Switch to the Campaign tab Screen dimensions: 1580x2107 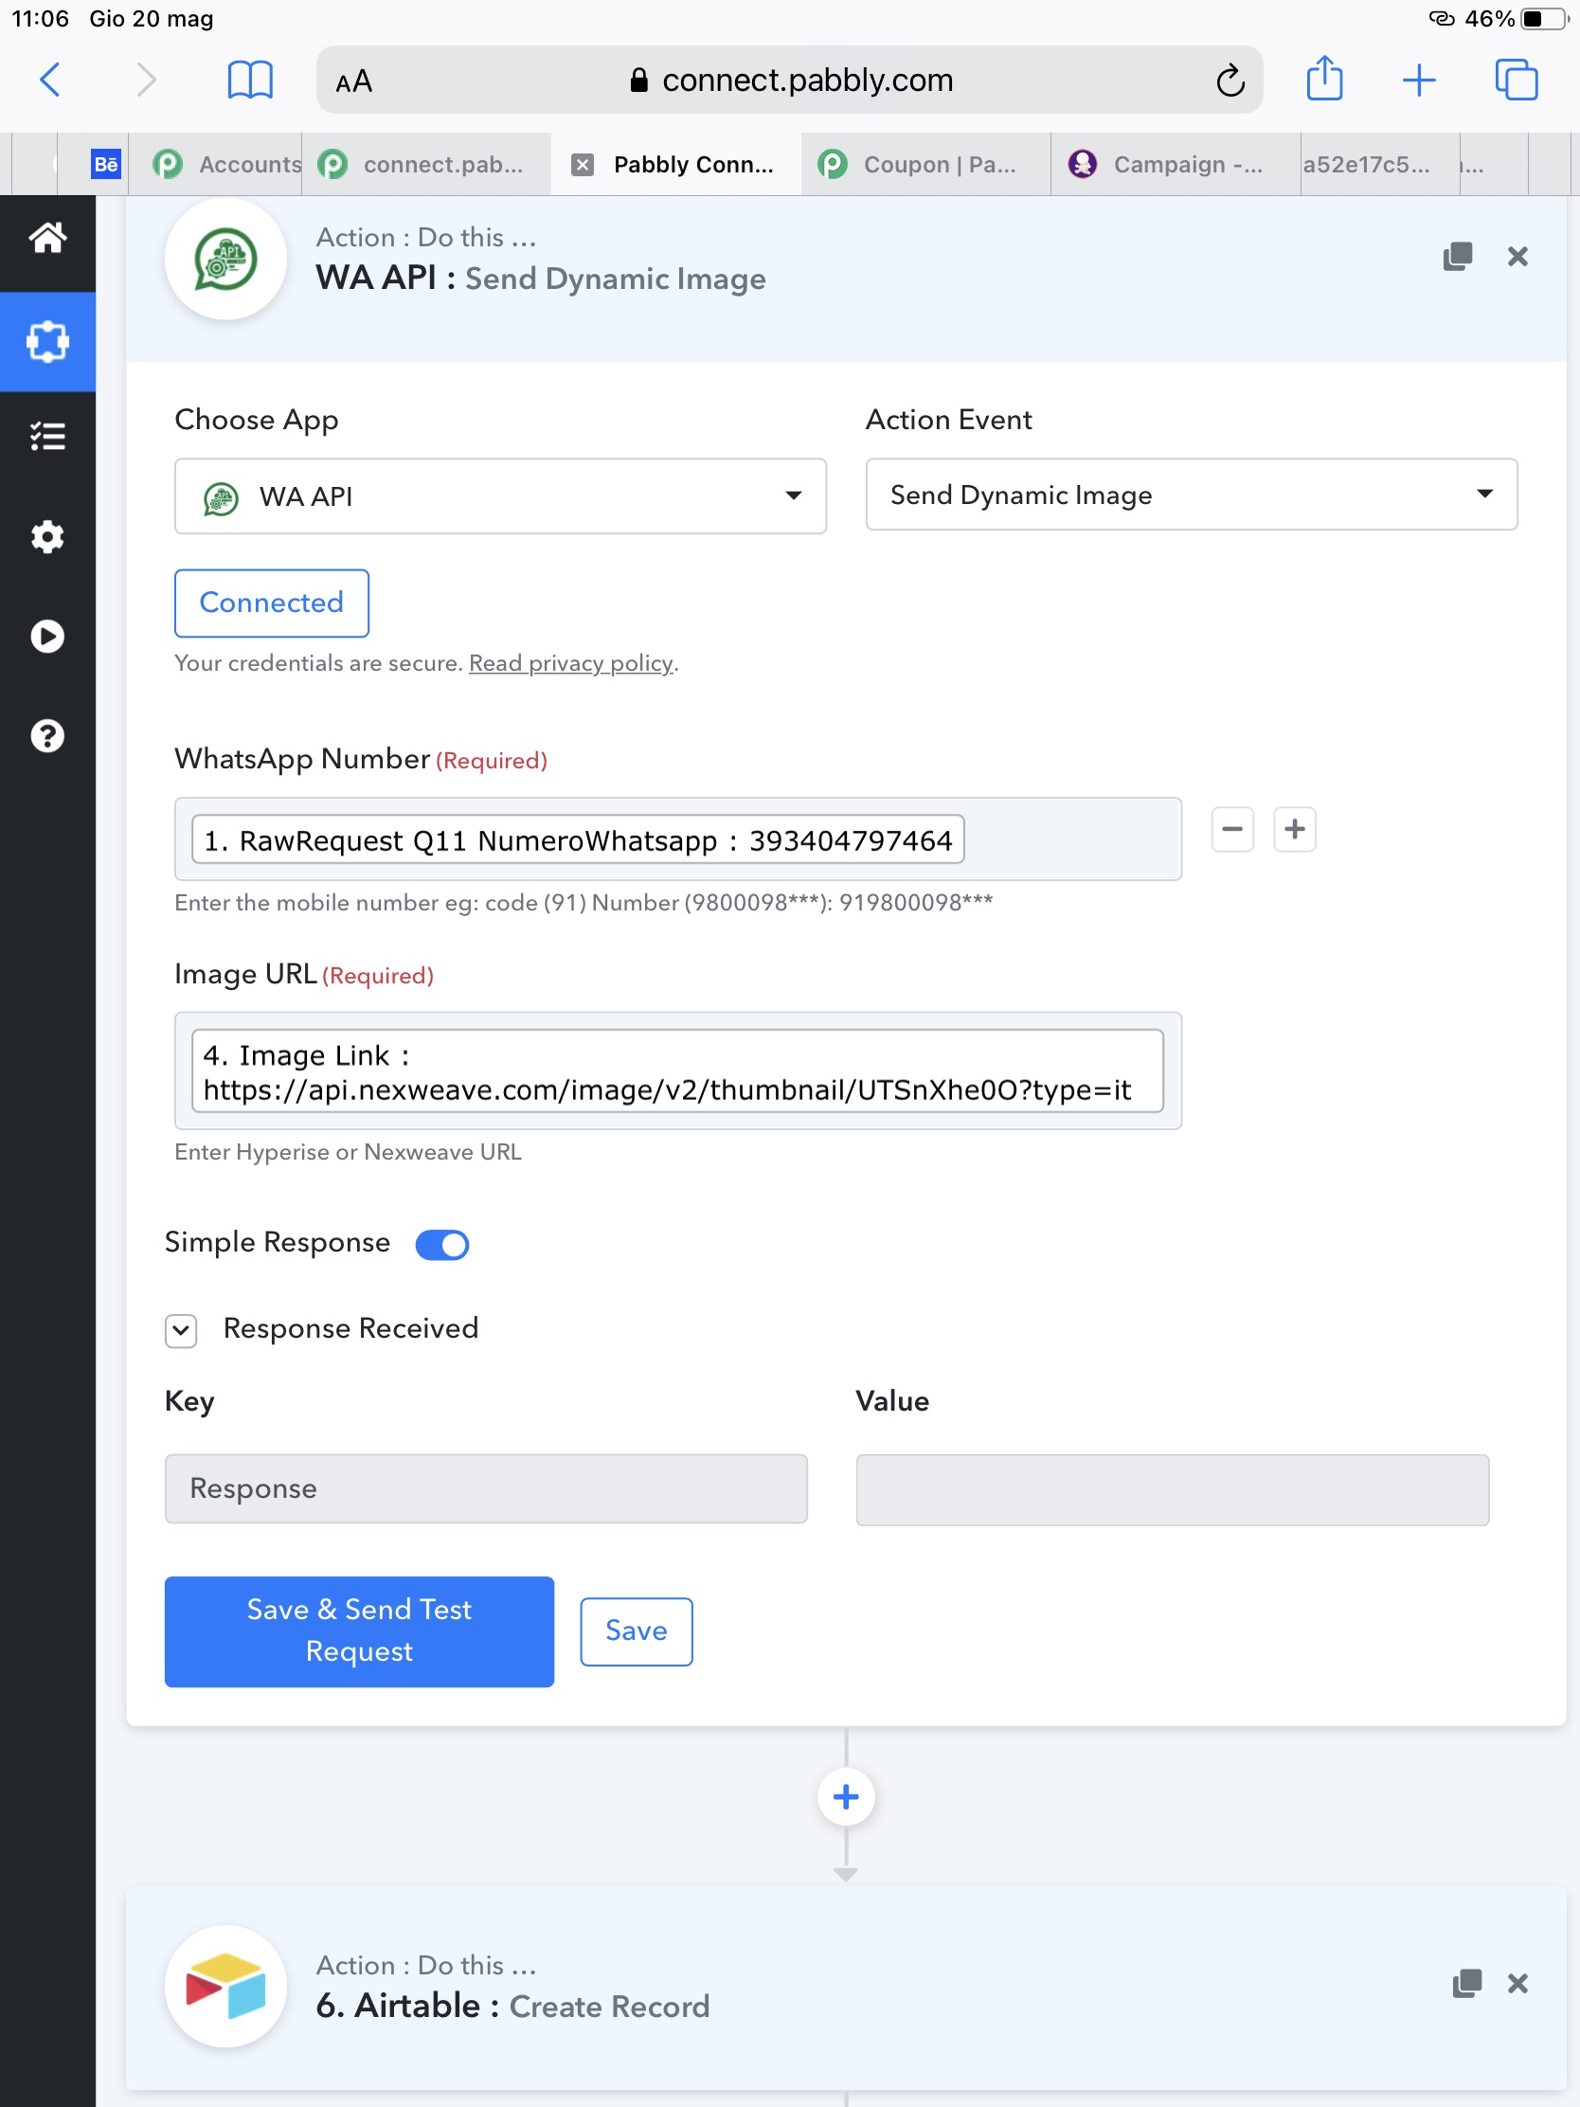coord(1176,165)
